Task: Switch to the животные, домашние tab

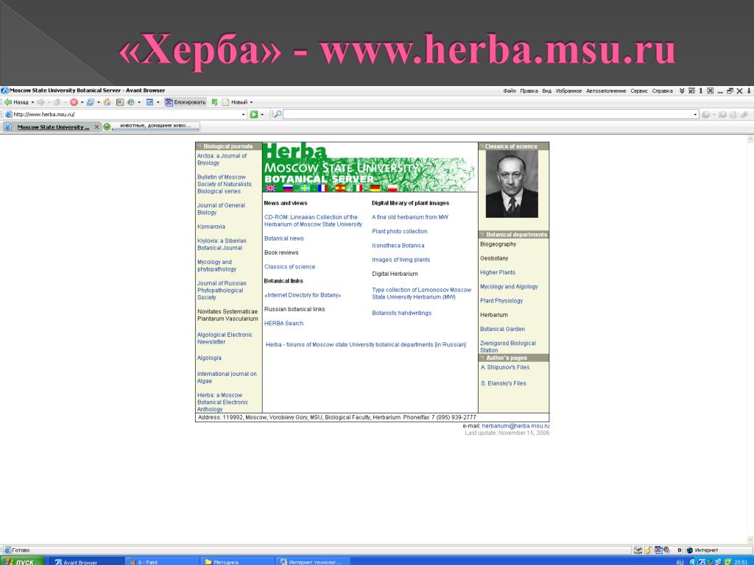Action: 151,127
